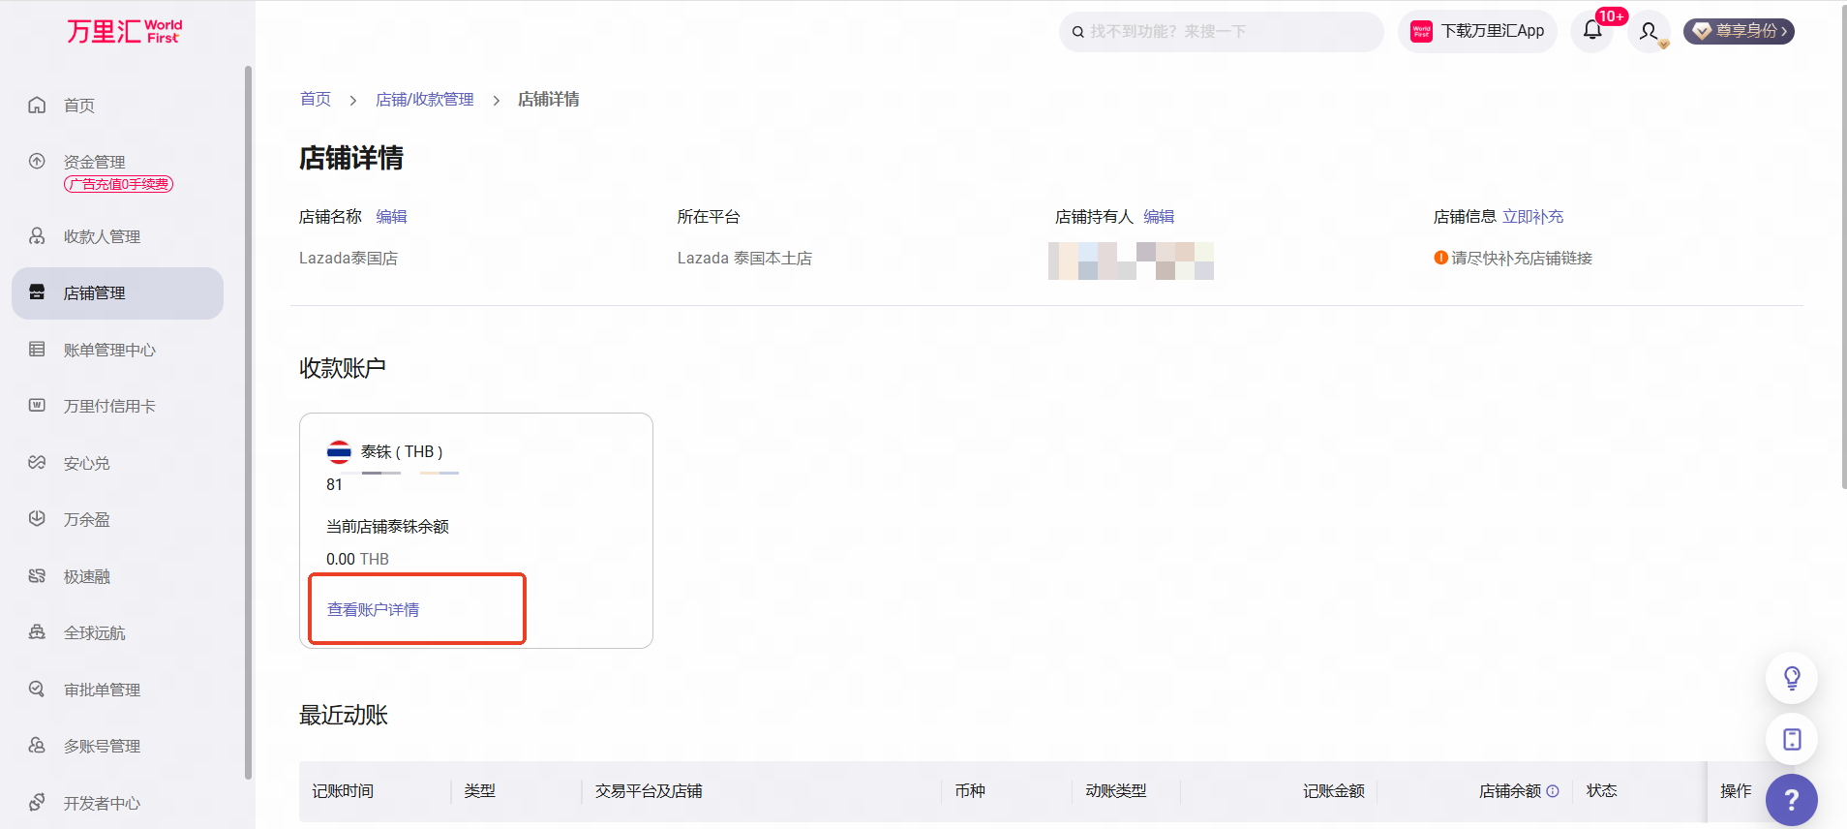1847x829 pixels.
Task: Expand the 尊享身份 membership badge
Action: 1740,31
